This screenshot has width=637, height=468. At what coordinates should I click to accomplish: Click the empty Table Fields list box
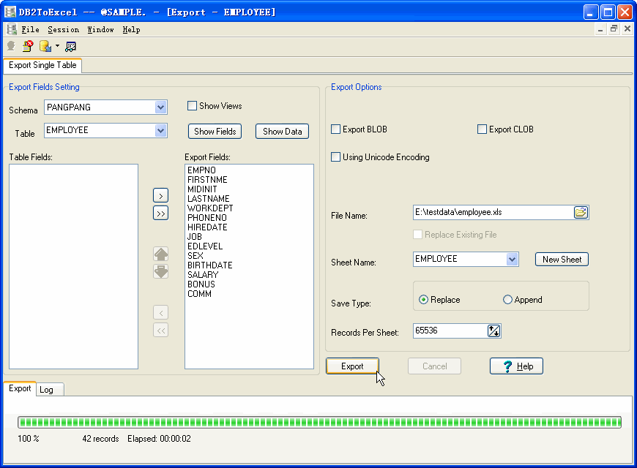73,267
